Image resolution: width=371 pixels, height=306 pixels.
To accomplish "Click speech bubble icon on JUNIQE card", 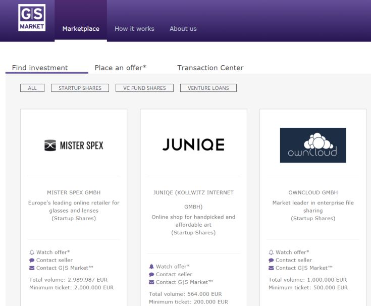I will (151, 275).
